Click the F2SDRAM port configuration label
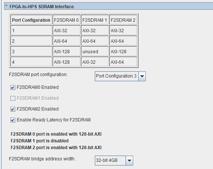 point(38,75)
